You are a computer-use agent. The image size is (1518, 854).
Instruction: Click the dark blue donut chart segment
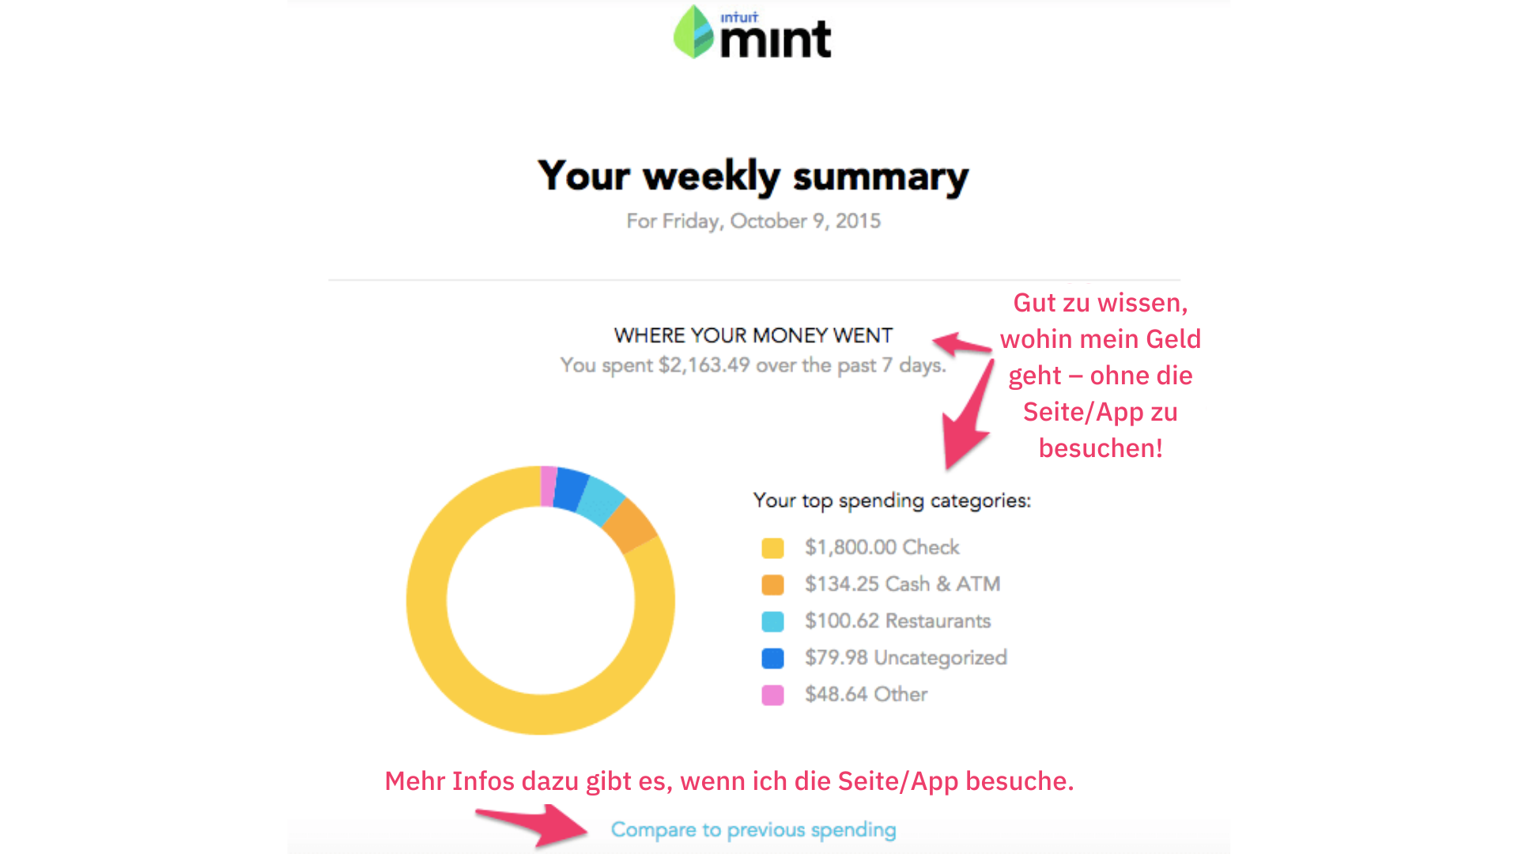[x=570, y=489]
